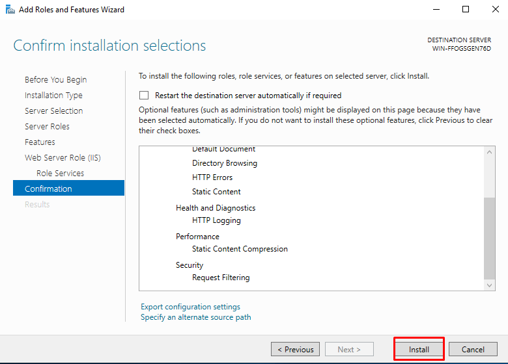Screen dimensions: 508x364
Task: Go to Before You Begin step
Action: pyautogui.click(x=56, y=79)
